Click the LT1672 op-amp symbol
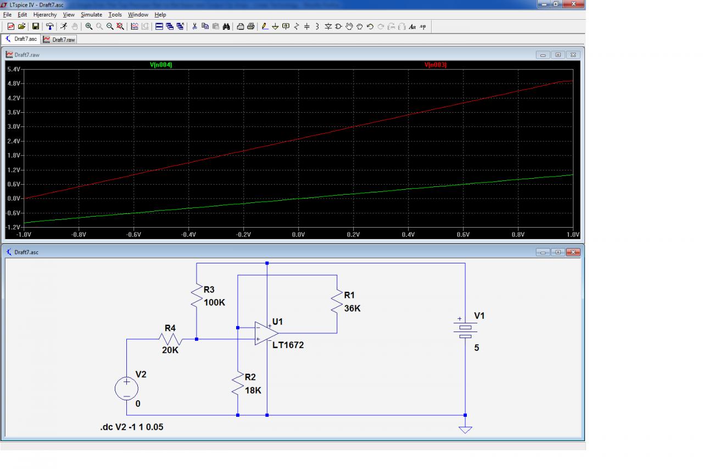 266,334
